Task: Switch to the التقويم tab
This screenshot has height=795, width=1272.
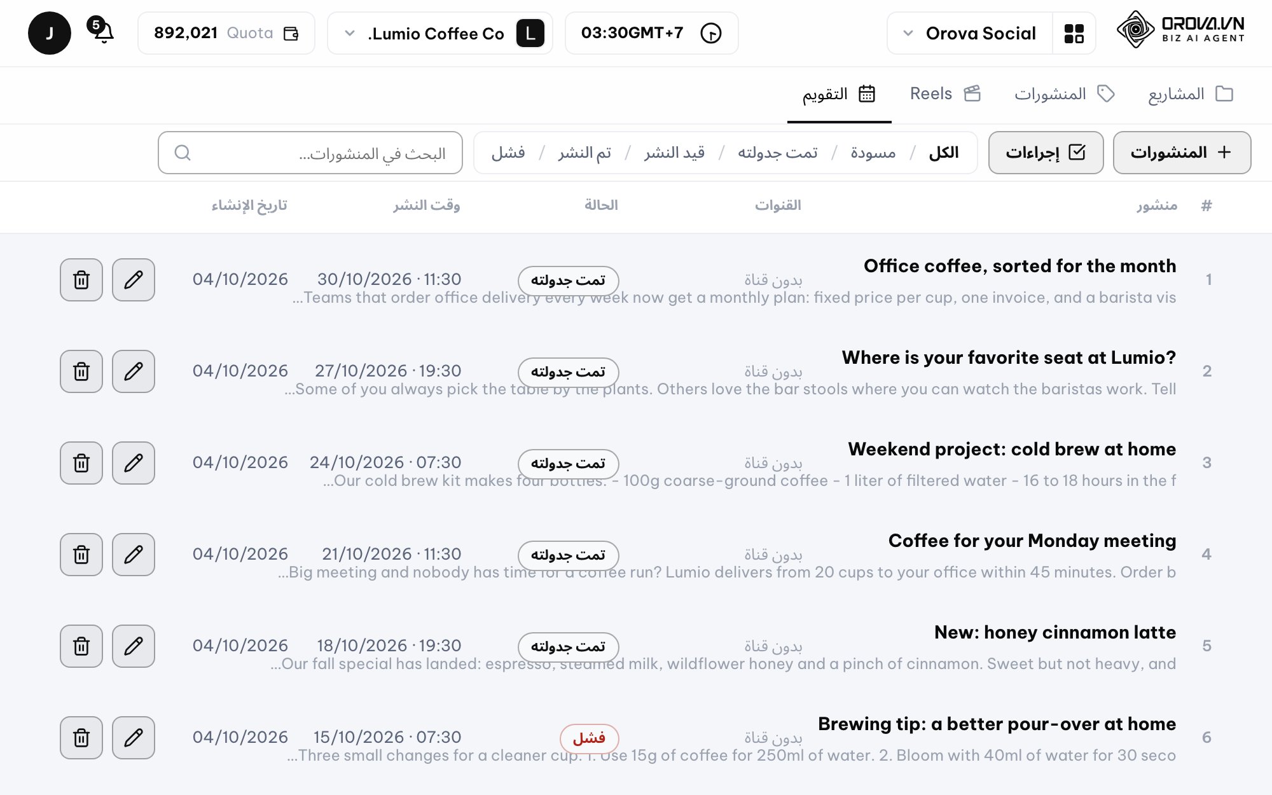Action: [839, 94]
